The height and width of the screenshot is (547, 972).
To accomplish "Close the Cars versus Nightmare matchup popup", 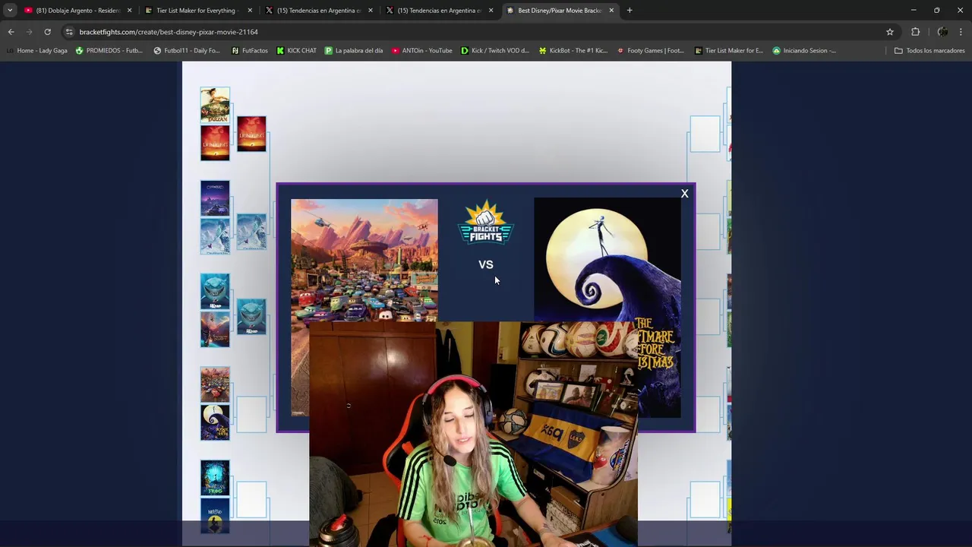I will 684,194.
